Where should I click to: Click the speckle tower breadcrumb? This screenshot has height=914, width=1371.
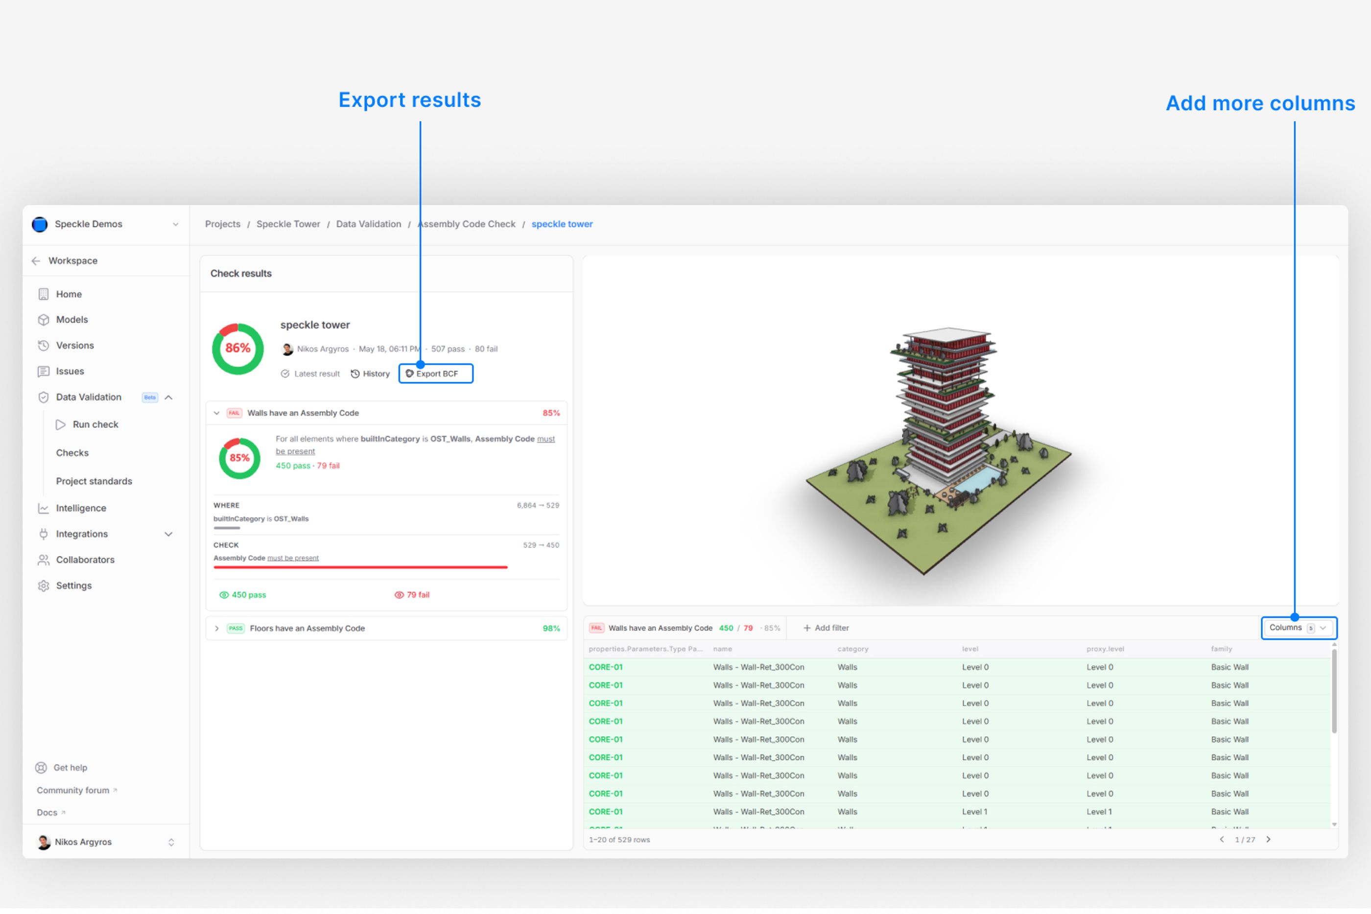point(562,224)
